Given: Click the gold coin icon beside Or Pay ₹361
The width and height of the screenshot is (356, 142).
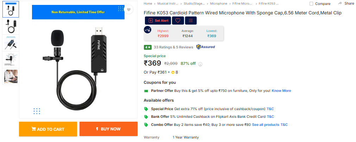Looking at the screenshot, I should 173,73.
